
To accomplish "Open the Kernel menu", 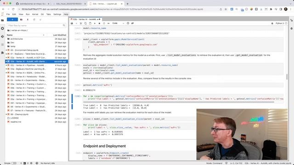I will pos(35,14).
